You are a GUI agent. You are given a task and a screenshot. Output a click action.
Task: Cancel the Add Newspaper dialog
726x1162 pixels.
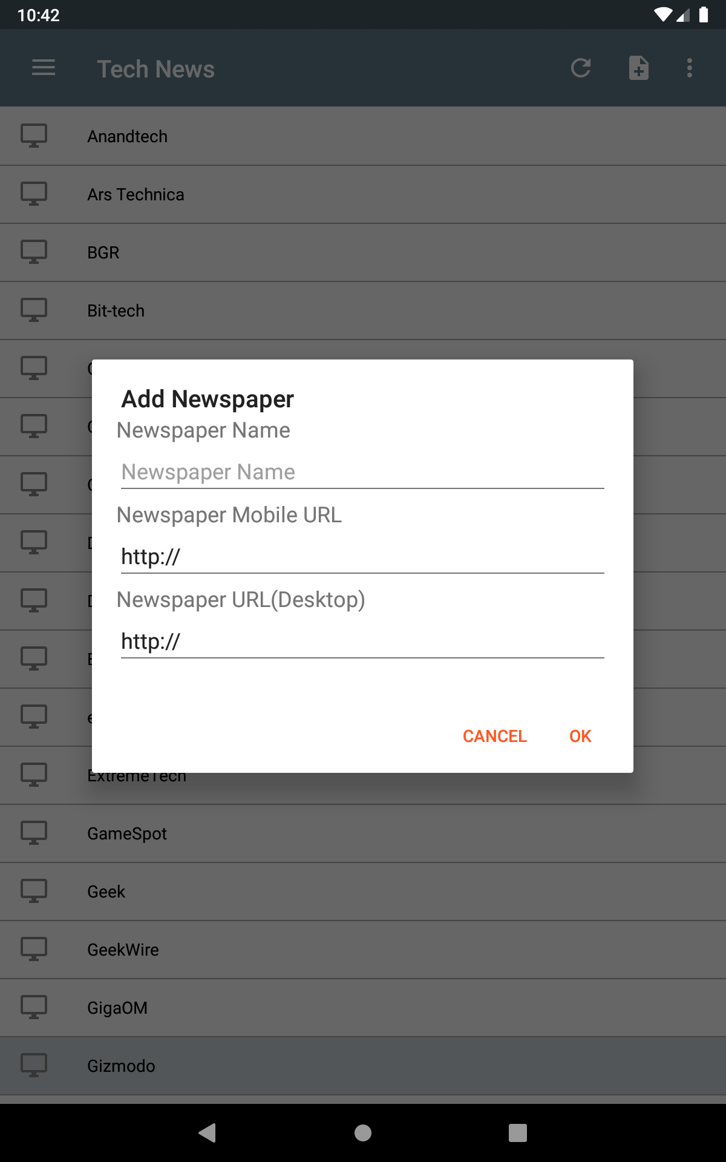click(x=495, y=736)
